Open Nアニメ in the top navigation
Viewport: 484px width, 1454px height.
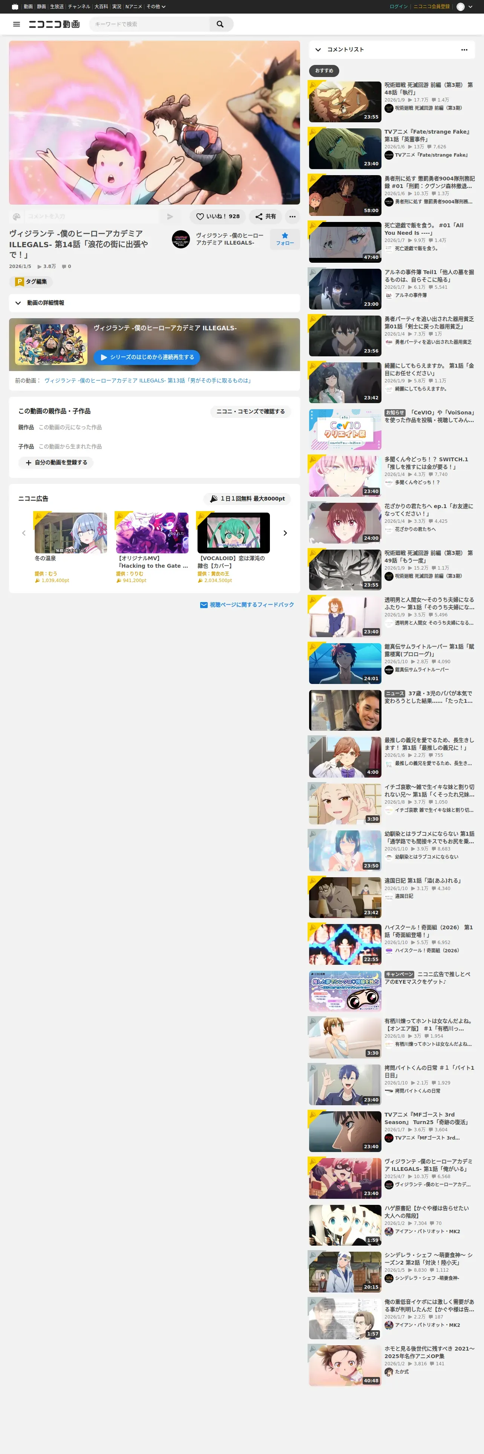coord(133,7)
